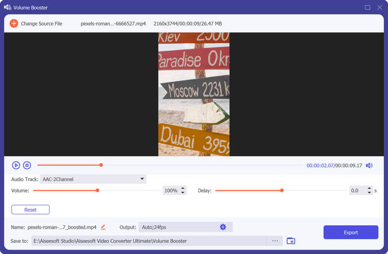This screenshot has width=388, height=254.
Task: Click the Change Source File label
Action: coord(42,23)
